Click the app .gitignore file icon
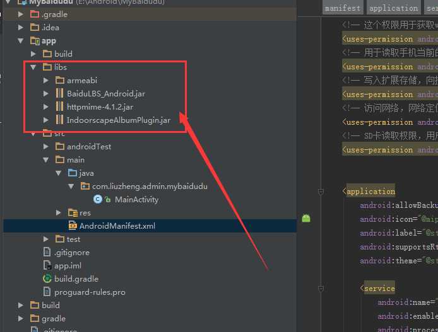The height and width of the screenshot is (332, 438). point(47,252)
